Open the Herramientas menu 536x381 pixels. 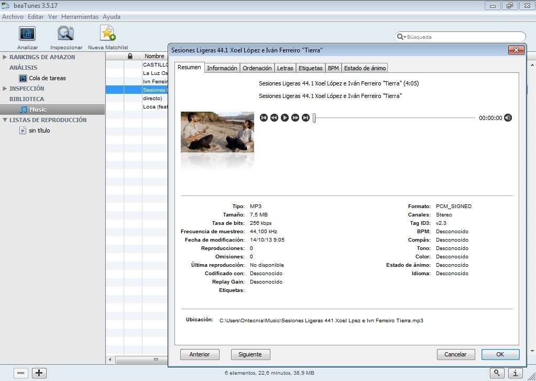pos(80,17)
